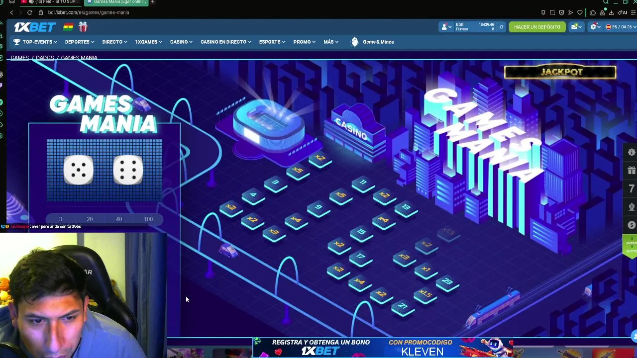Open the browser pin icon
The height and width of the screenshot is (358, 637).
pos(543,12)
